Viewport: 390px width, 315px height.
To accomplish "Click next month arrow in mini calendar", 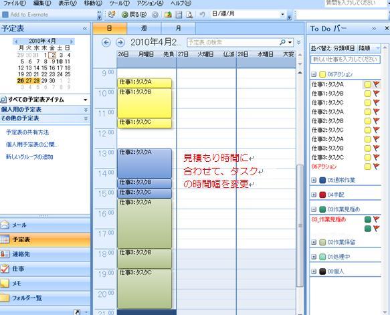I will pyautogui.click(x=72, y=41).
